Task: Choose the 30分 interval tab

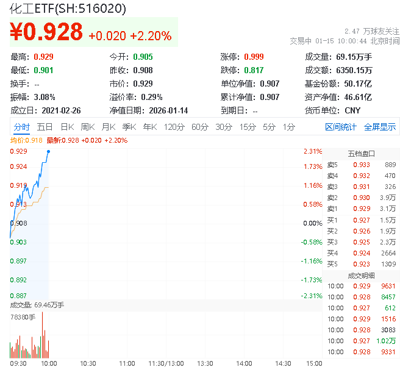Action: (223, 127)
